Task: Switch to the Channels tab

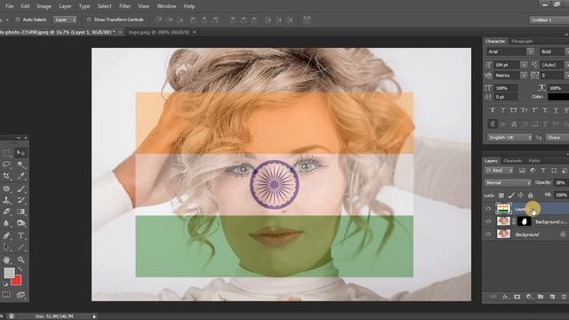Action: click(513, 161)
